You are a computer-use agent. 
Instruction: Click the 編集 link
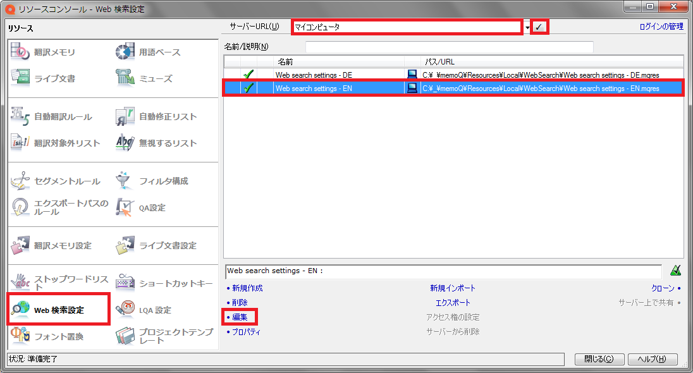click(x=240, y=317)
